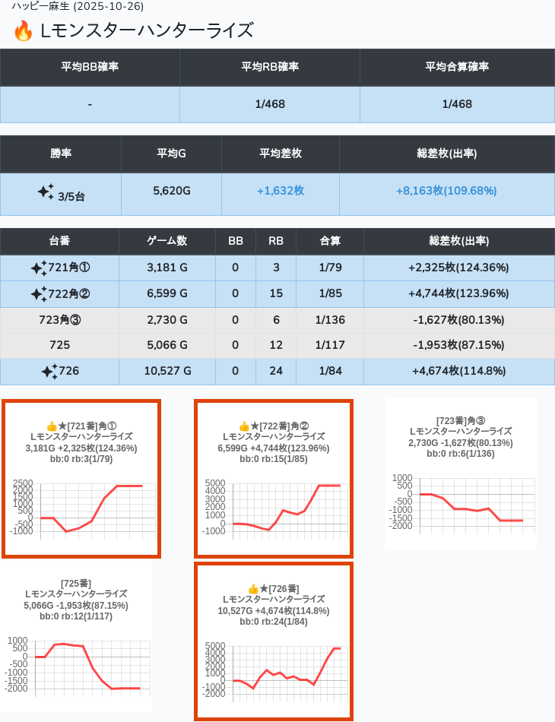Click the fire icon beside the title
The width and height of the screenshot is (555, 722).
tap(23, 31)
